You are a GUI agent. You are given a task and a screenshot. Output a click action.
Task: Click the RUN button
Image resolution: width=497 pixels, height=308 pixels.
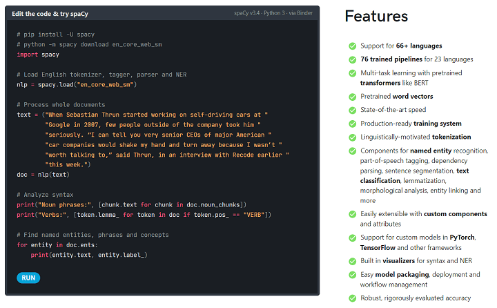tap(28, 278)
